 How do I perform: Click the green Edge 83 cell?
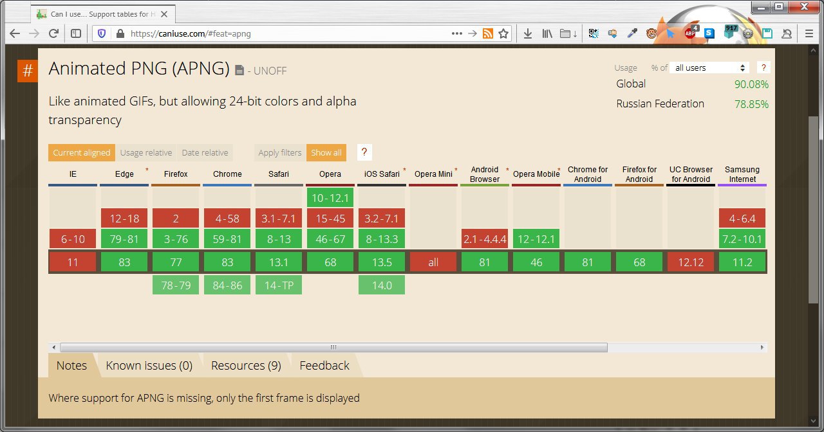pyautogui.click(x=124, y=262)
